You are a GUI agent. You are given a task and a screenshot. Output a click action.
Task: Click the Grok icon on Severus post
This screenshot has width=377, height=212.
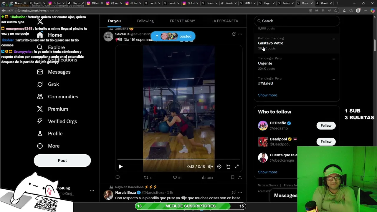[234, 34]
